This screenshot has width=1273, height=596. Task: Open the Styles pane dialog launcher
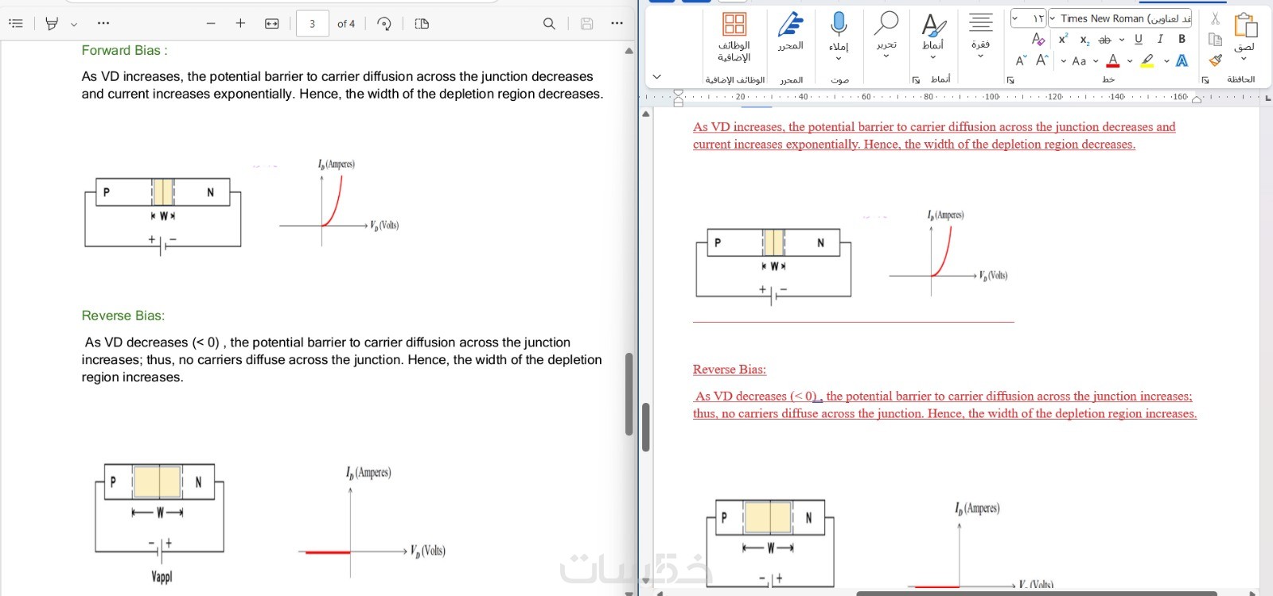pos(916,80)
